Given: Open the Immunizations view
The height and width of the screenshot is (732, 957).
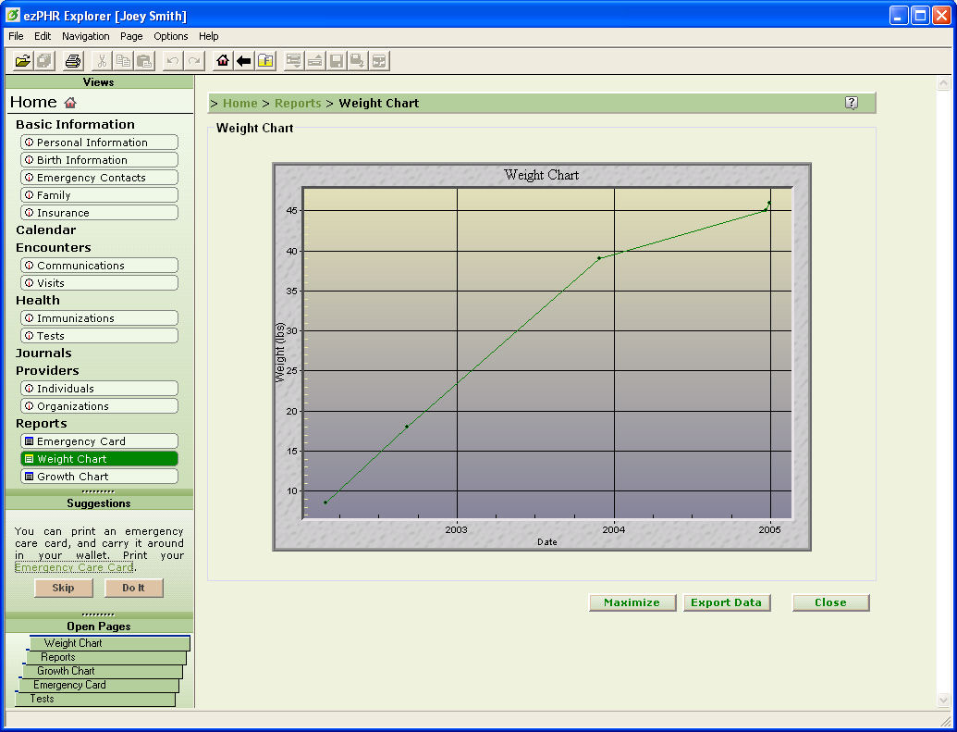Looking at the screenshot, I should click(x=100, y=318).
